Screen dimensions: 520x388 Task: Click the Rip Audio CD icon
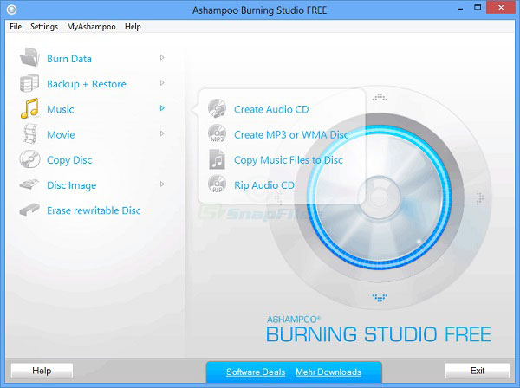pyautogui.click(x=218, y=184)
